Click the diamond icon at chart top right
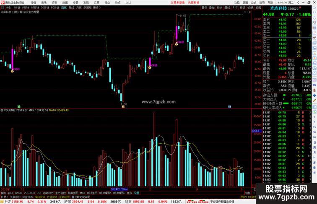The image size is (317, 204). click(x=245, y=12)
